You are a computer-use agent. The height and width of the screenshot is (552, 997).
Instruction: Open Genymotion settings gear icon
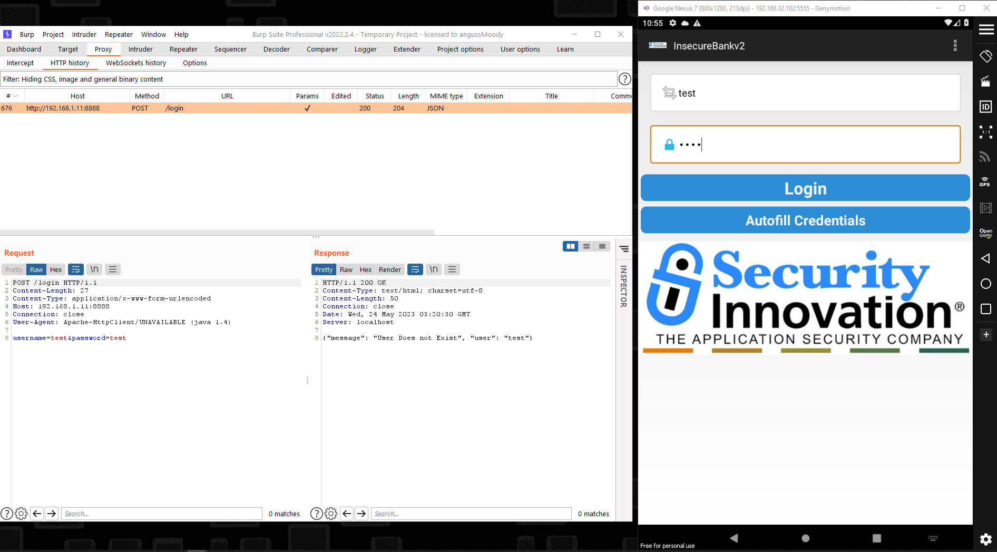tap(985, 539)
